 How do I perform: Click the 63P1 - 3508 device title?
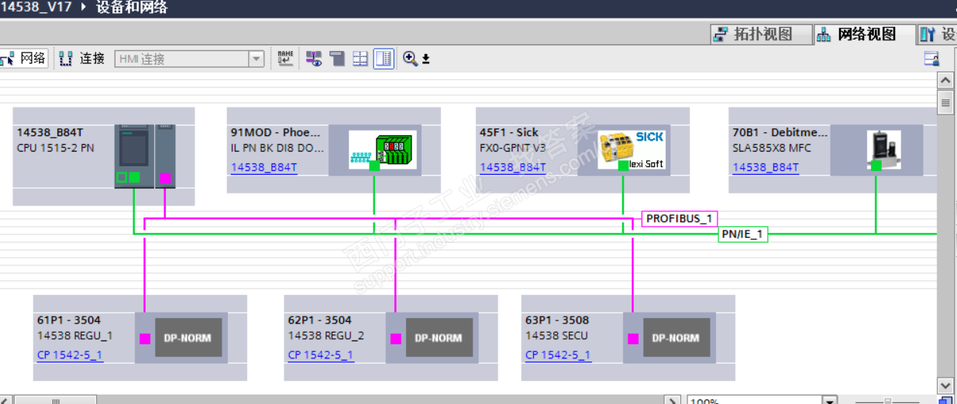pyautogui.click(x=557, y=320)
